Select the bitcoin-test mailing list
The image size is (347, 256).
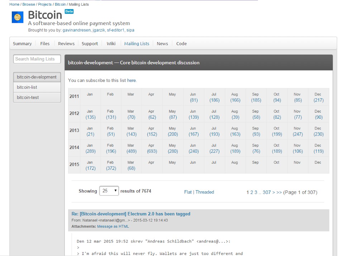tap(37, 97)
